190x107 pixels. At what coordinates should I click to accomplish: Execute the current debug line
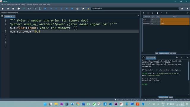coord(51,9)
